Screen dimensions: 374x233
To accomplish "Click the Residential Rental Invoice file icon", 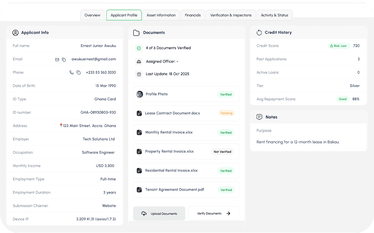I will (139, 171).
